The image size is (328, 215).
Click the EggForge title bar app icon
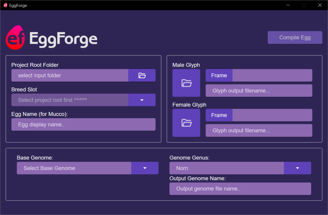point(5,5)
